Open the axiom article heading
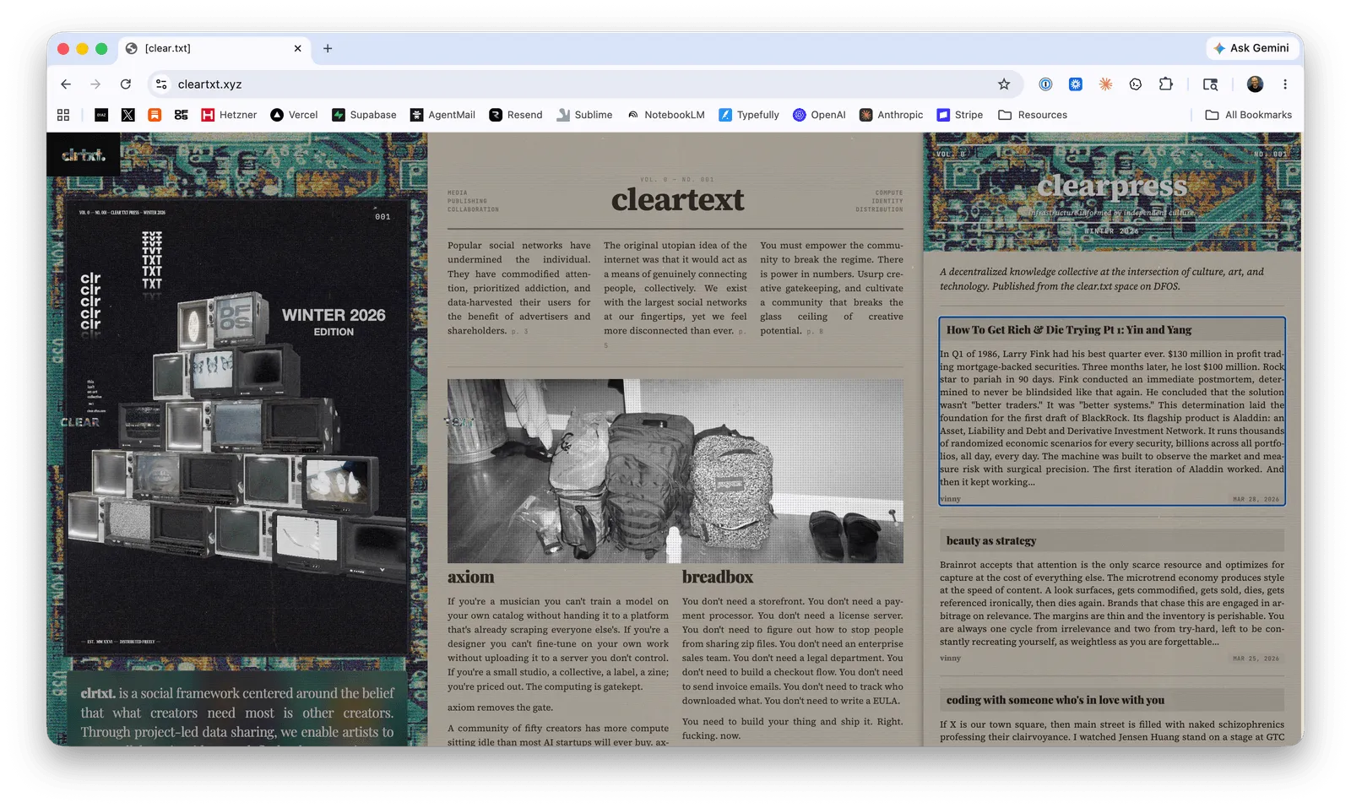Screen dimensions: 1351x808 pos(471,577)
